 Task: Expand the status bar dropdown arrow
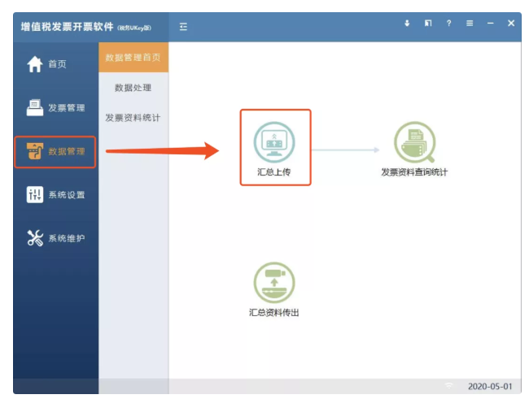click(448, 386)
